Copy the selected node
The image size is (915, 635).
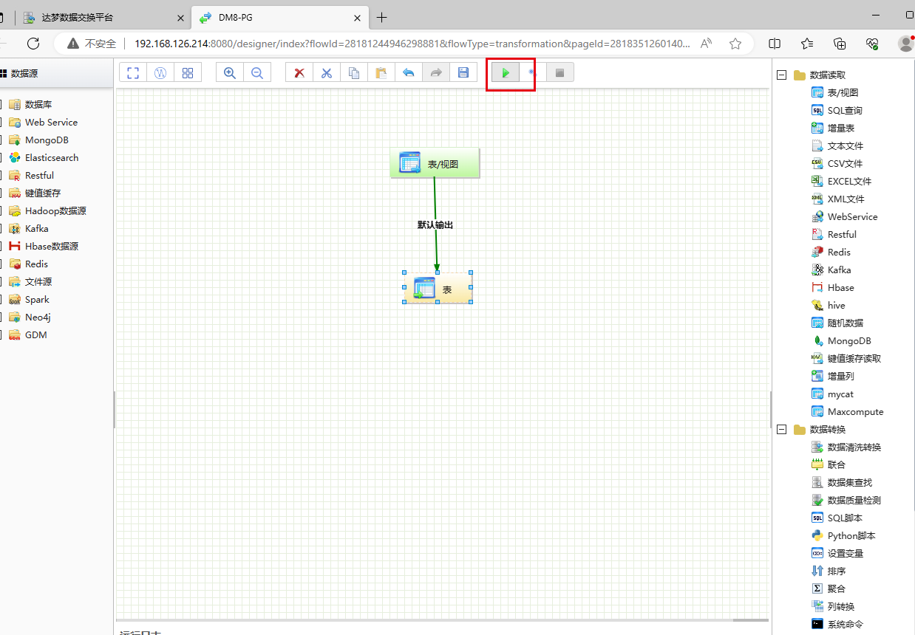click(x=353, y=72)
